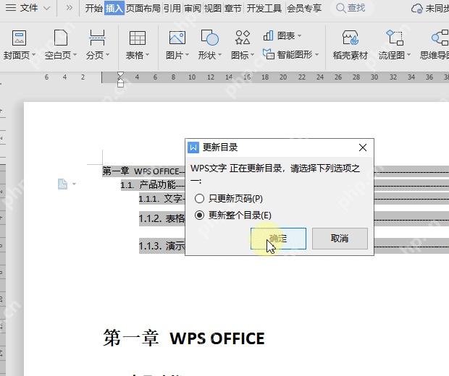Click the TOC options icon beside contents
The width and height of the screenshot is (449, 376).
(62, 184)
